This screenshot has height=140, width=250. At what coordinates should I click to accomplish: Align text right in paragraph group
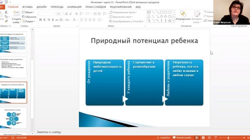tap(90, 20)
